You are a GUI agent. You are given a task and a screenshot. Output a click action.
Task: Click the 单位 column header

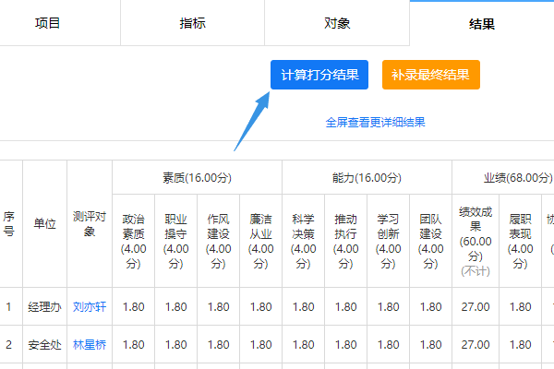45,224
